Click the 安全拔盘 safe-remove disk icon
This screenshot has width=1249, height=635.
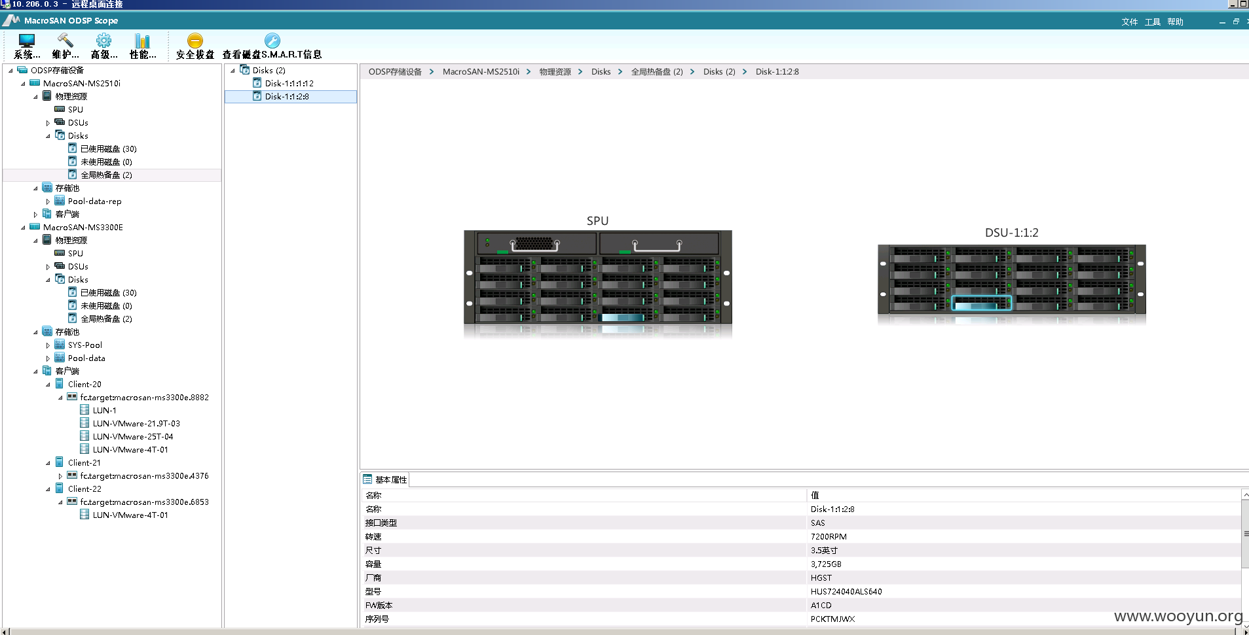[x=195, y=41]
